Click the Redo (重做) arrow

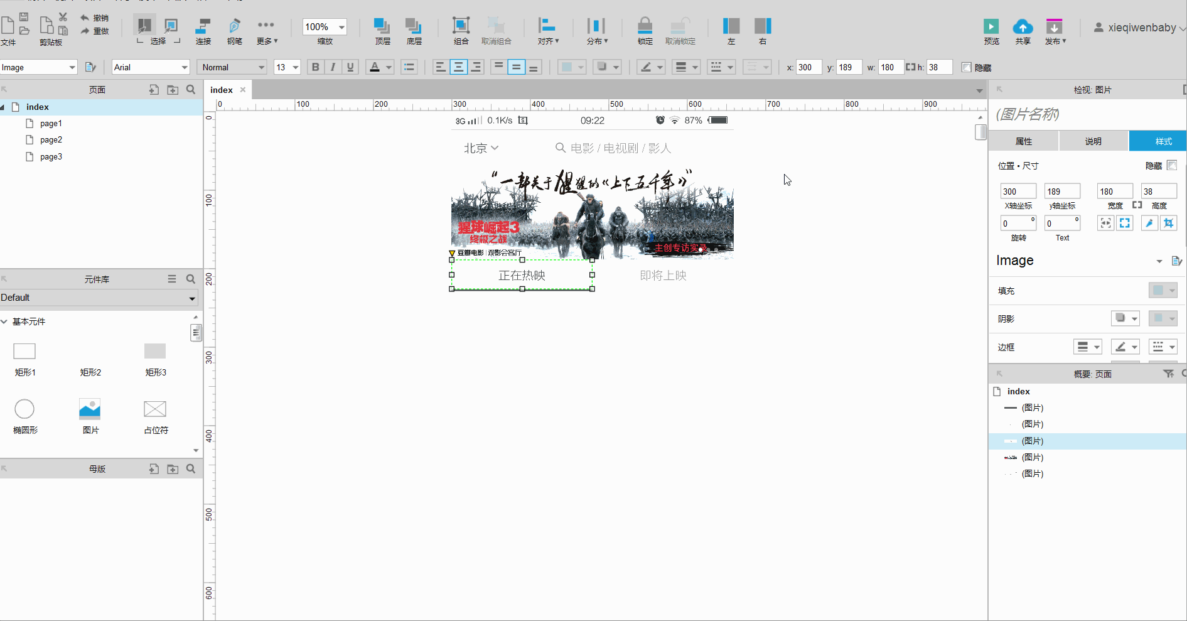tap(85, 31)
